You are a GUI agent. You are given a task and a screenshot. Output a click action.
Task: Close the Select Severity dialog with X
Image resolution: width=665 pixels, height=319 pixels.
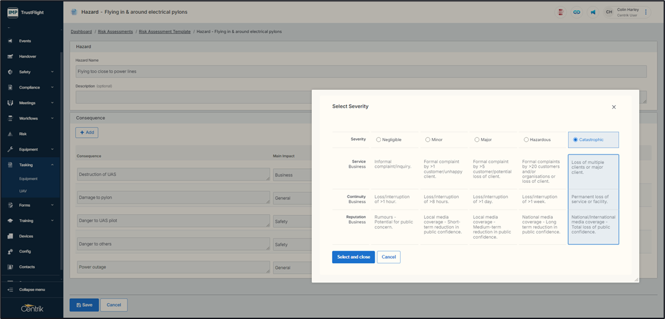(x=614, y=107)
